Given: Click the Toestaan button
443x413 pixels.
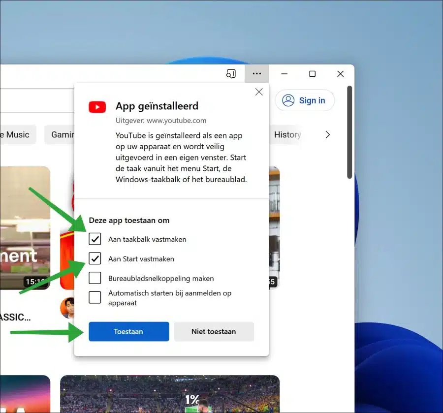Looking at the screenshot, I should [129, 331].
